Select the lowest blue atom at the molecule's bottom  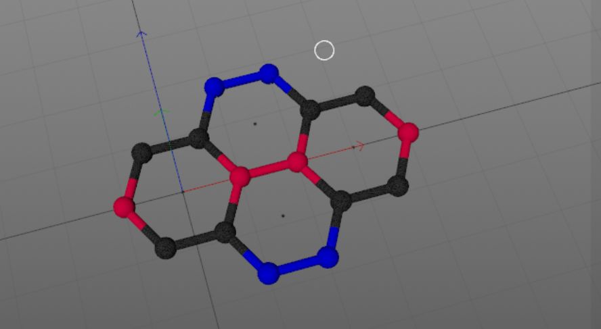(268, 273)
